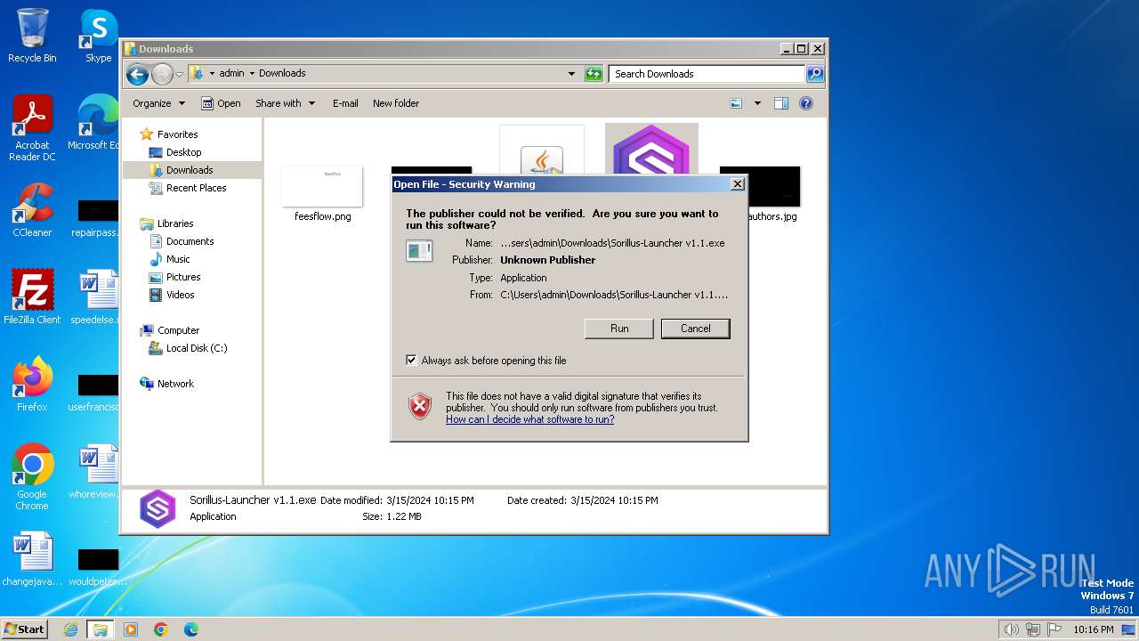Select Desktop in the Favorites list
1139x641 pixels.
click(183, 152)
